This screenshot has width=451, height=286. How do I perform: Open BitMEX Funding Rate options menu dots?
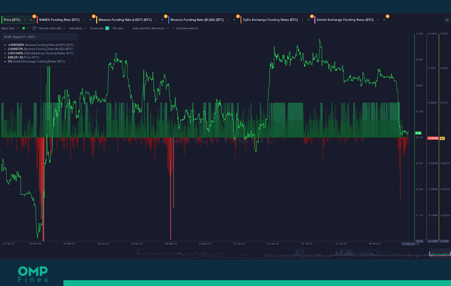click(85, 20)
